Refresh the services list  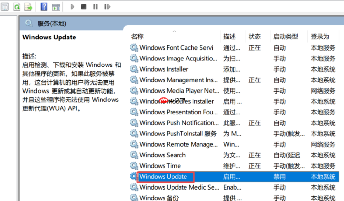17,6
